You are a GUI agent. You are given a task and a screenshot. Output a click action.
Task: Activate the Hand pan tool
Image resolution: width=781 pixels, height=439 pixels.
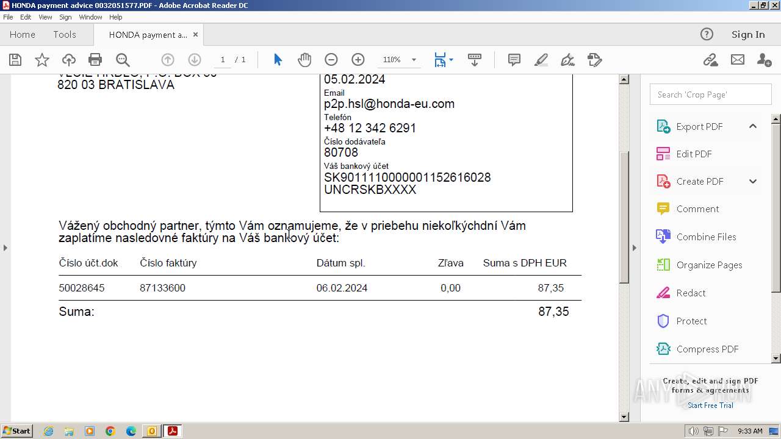coord(304,60)
